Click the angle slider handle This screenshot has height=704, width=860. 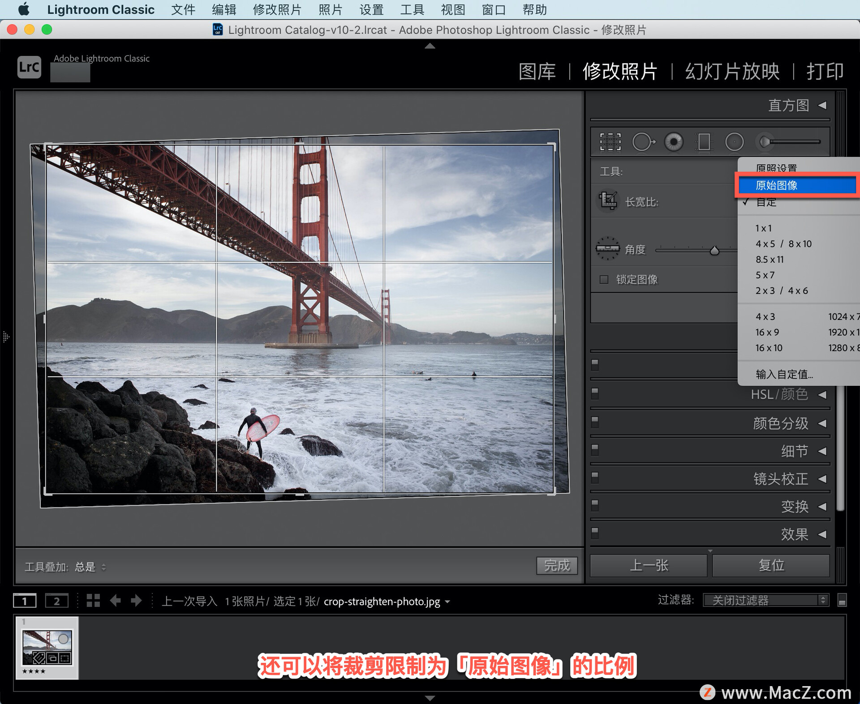pos(714,251)
